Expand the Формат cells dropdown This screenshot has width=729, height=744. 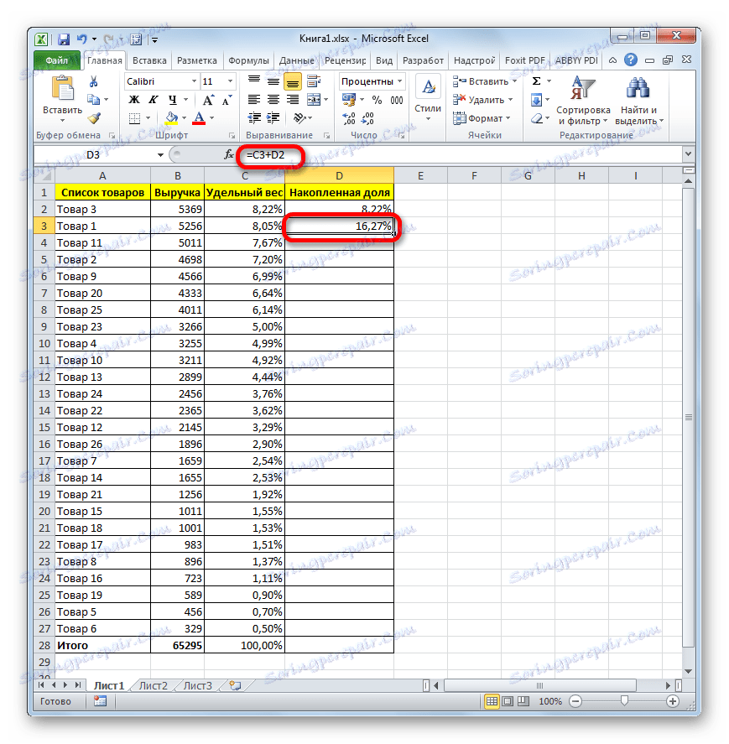click(508, 118)
